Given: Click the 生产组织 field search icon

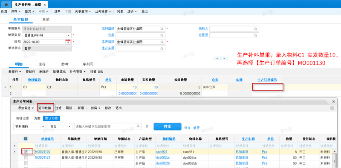Looking at the screenshot, I should pyautogui.click(x=162, y=42).
